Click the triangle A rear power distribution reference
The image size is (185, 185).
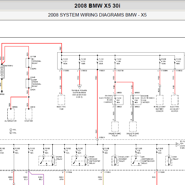80,87
